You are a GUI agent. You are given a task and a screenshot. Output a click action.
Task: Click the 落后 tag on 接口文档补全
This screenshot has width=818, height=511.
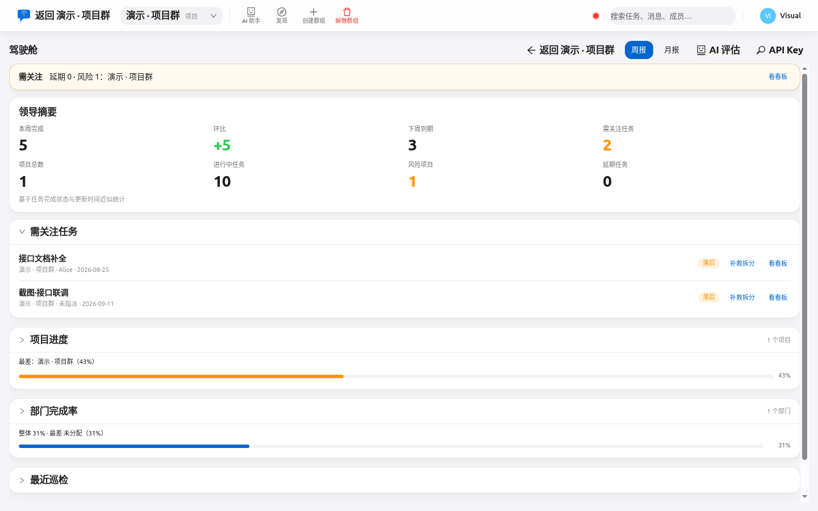pos(709,263)
